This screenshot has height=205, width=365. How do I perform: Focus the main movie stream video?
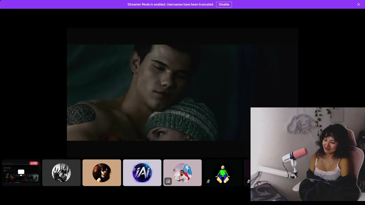tap(182, 93)
